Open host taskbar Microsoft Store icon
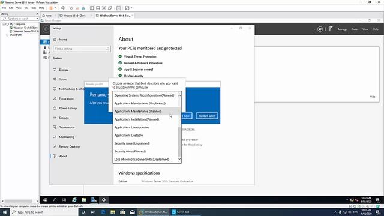 tap(122, 212)
